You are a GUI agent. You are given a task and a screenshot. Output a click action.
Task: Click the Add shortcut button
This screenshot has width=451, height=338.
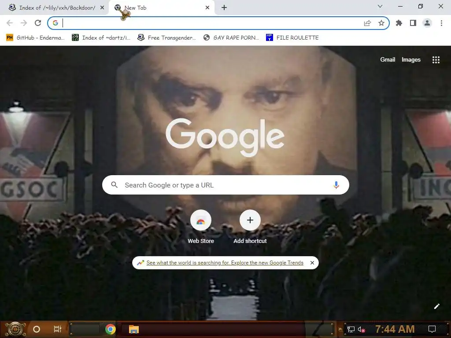pyautogui.click(x=250, y=227)
